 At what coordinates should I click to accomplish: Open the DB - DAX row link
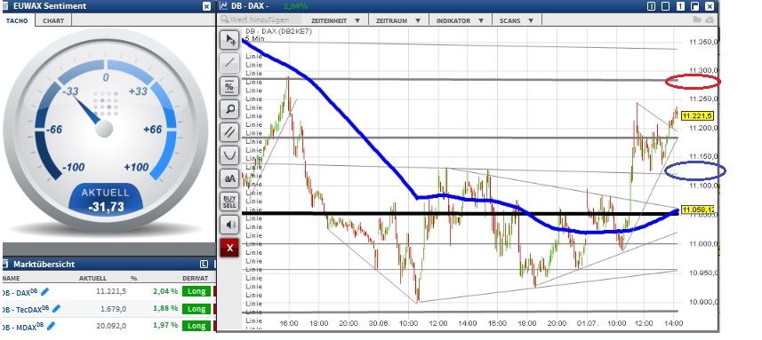20,292
